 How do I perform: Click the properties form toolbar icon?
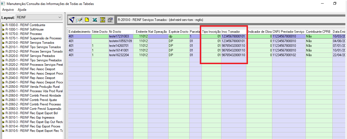[110, 20]
